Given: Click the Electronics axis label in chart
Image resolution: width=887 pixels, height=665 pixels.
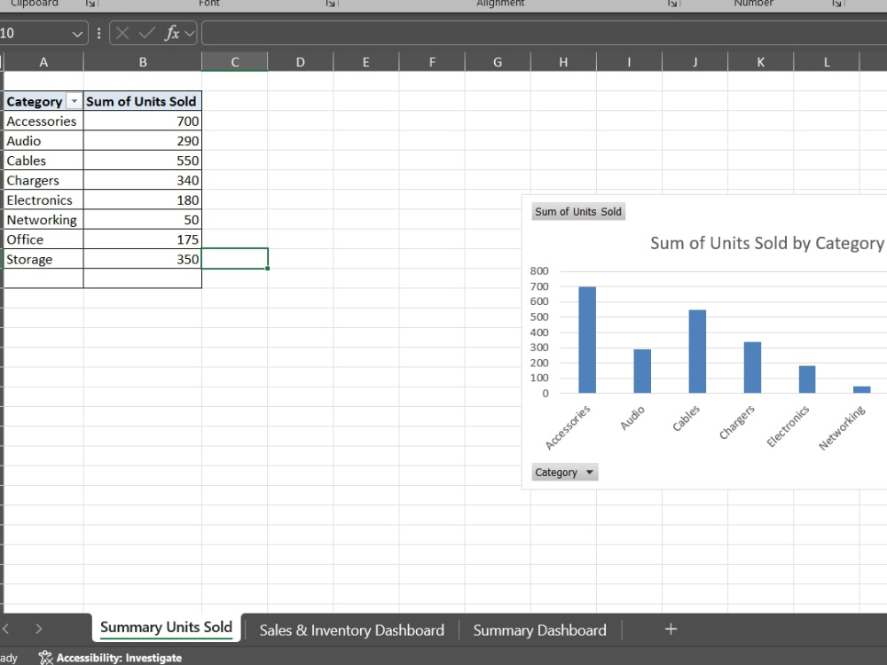Looking at the screenshot, I should pyautogui.click(x=788, y=426).
